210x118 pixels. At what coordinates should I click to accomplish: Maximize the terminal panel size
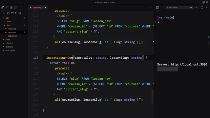point(202,8)
